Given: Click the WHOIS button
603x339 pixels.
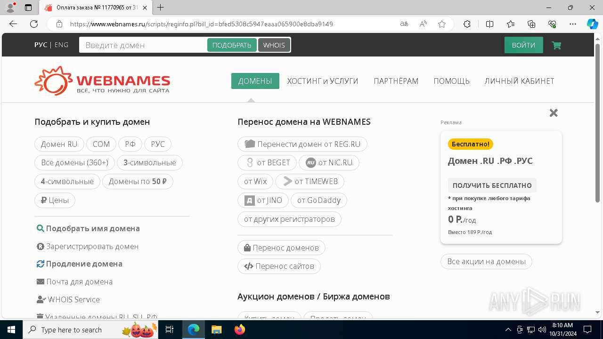Looking at the screenshot, I should pyautogui.click(x=274, y=45).
